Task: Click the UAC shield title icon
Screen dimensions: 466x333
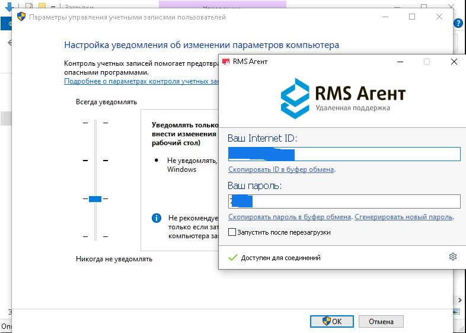Action: [x=21, y=17]
